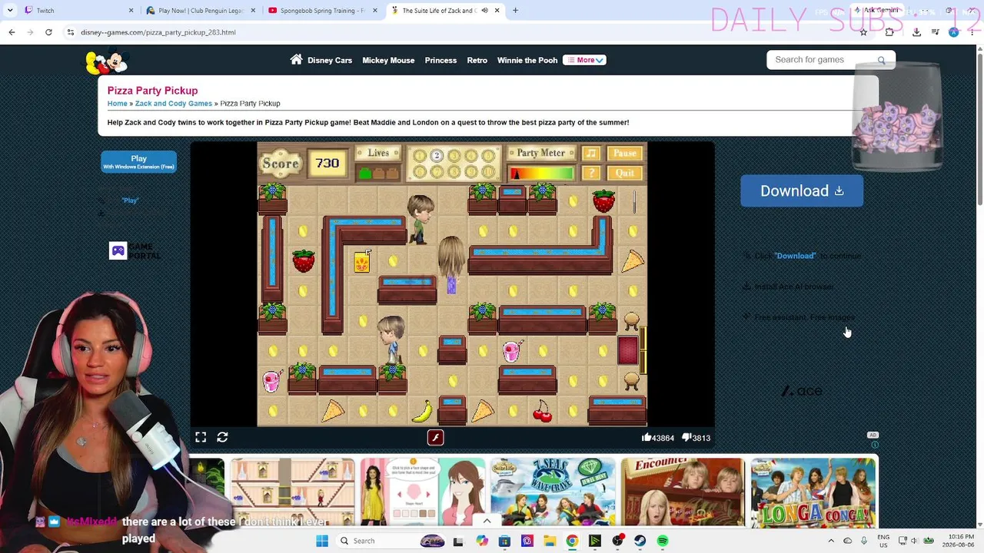Image resolution: width=984 pixels, height=553 pixels.
Task: Go to the site home via house icon
Action: (x=296, y=59)
